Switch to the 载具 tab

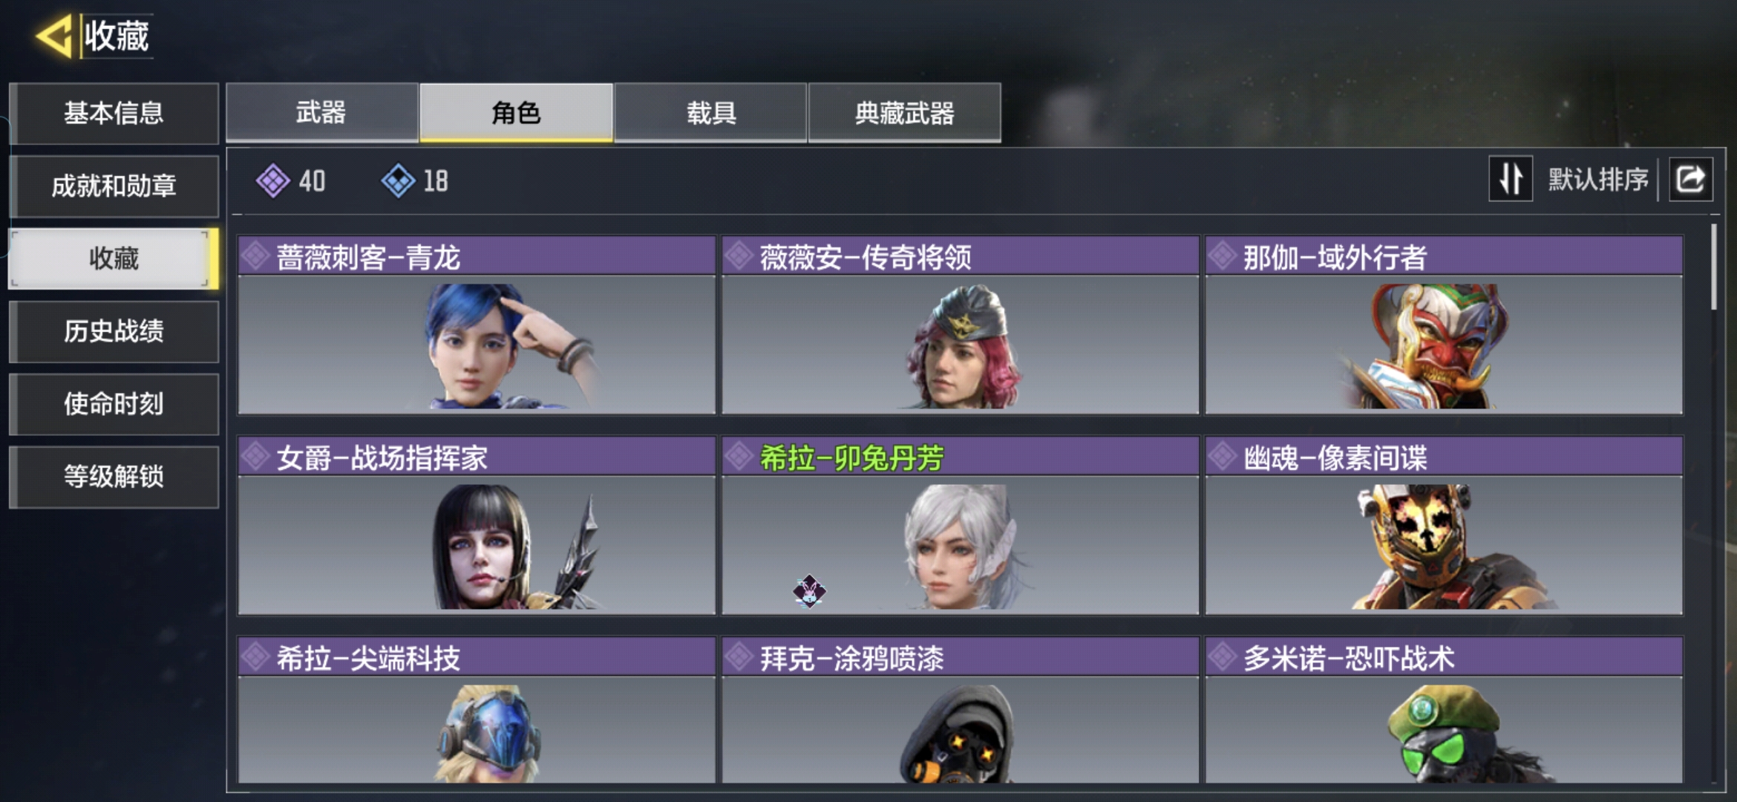(710, 112)
